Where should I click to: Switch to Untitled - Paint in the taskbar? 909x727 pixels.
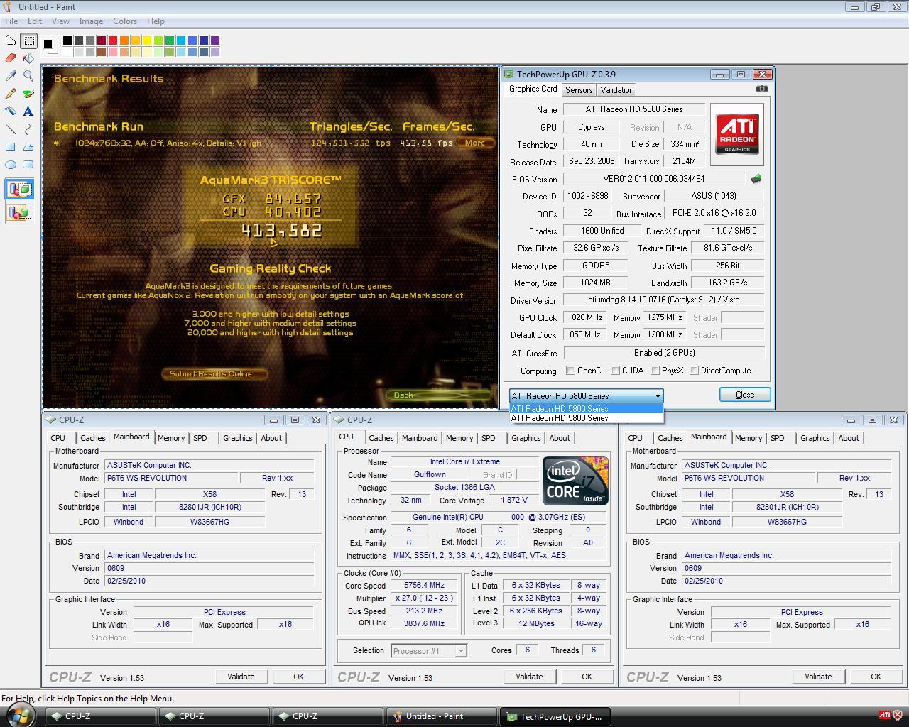(x=441, y=716)
